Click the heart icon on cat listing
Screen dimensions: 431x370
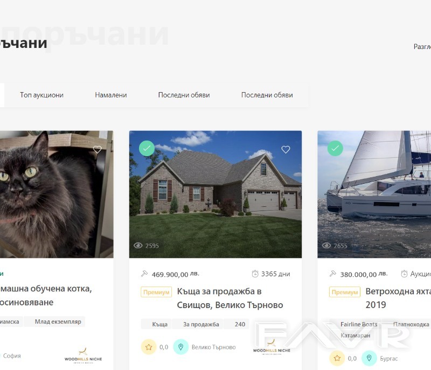coord(98,149)
